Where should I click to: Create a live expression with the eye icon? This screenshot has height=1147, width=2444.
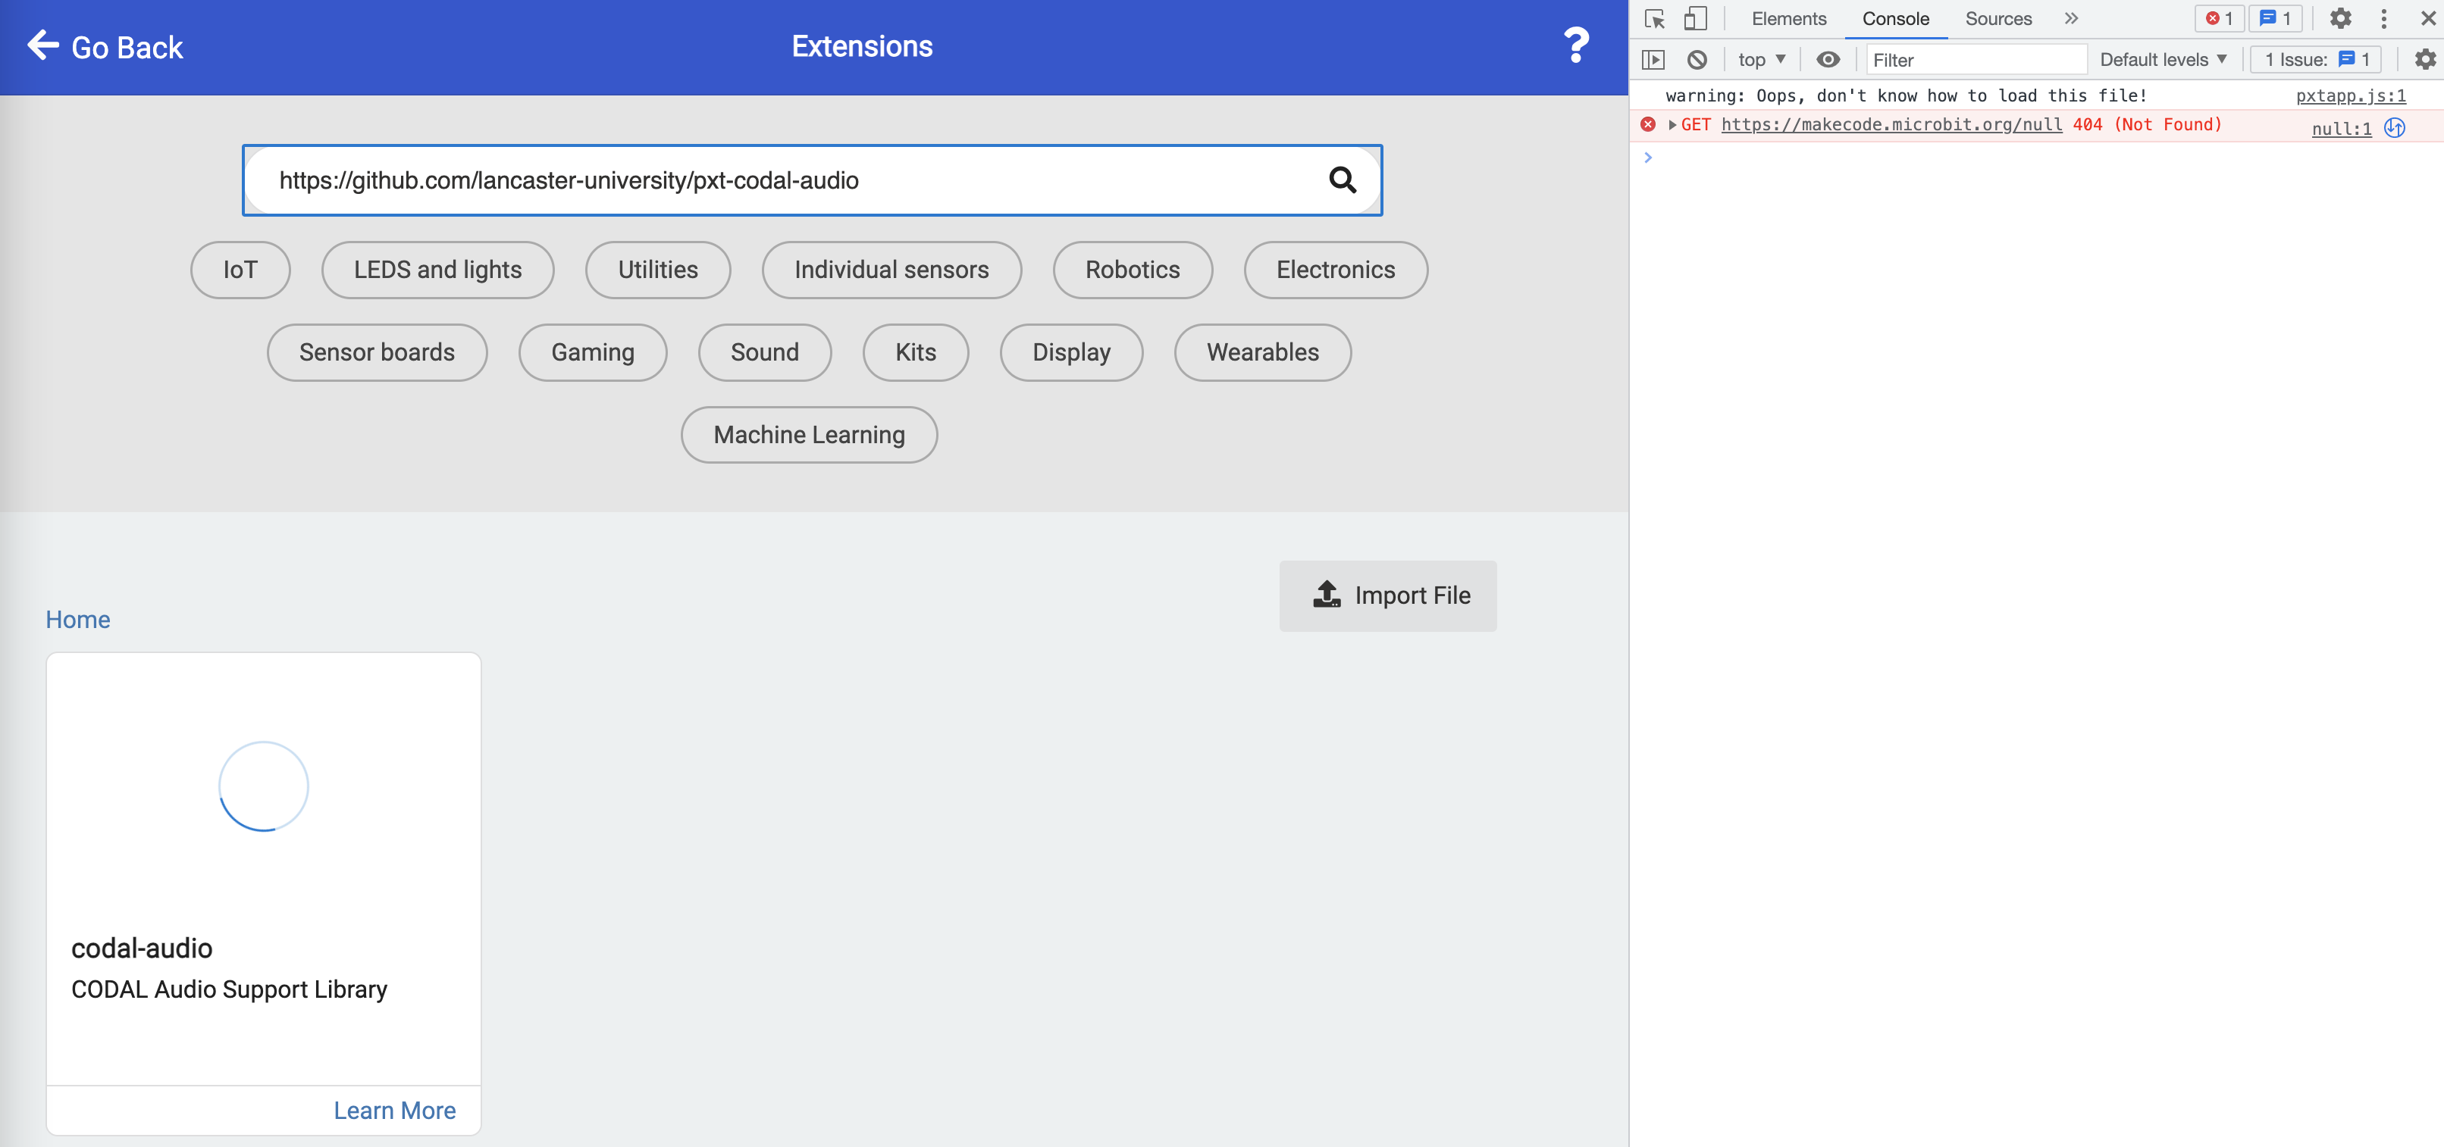[x=1828, y=59]
